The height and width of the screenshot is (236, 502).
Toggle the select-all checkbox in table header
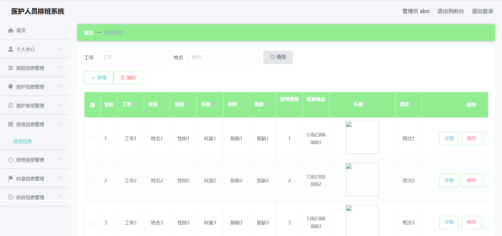point(92,105)
